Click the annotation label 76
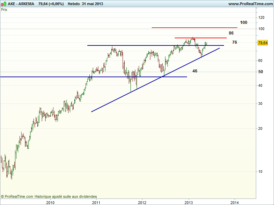This screenshot has height=205, width=274. (234, 42)
